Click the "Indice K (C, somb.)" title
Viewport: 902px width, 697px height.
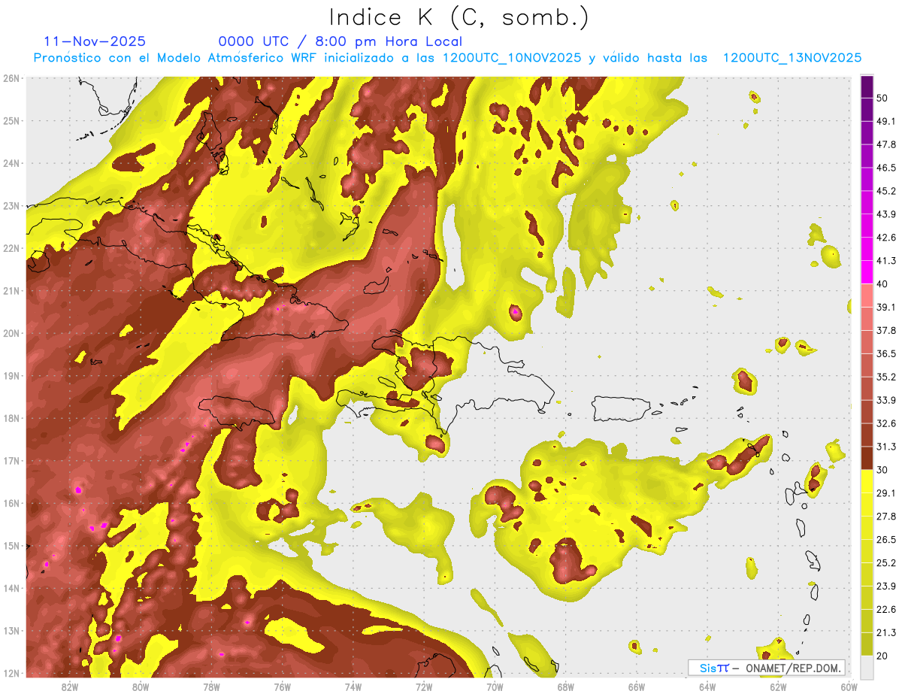click(x=459, y=18)
